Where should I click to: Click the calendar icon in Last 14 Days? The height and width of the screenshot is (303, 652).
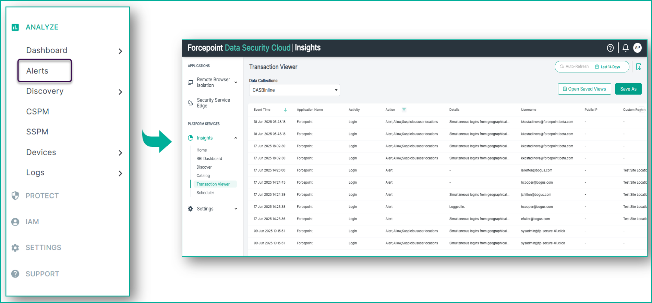[597, 67]
